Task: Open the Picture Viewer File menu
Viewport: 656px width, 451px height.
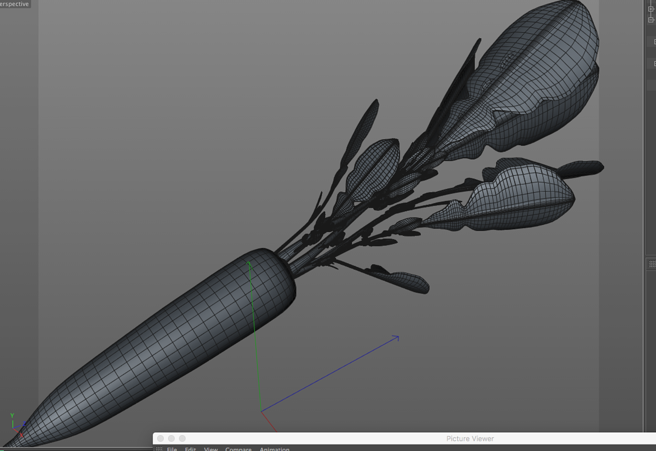Action: click(172, 448)
